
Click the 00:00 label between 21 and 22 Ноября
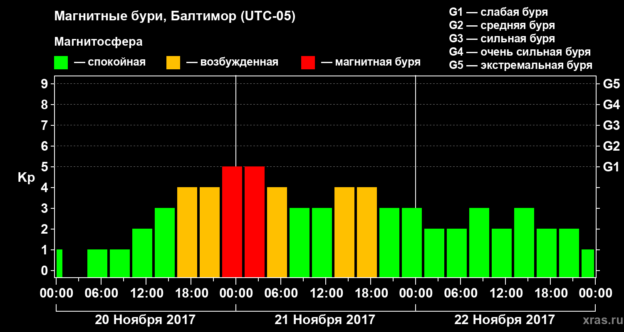416,293
